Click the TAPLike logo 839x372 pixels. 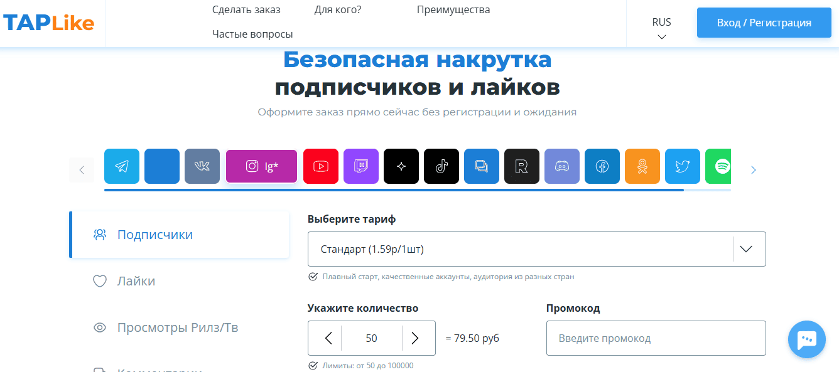pyautogui.click(x=49, y=23)
